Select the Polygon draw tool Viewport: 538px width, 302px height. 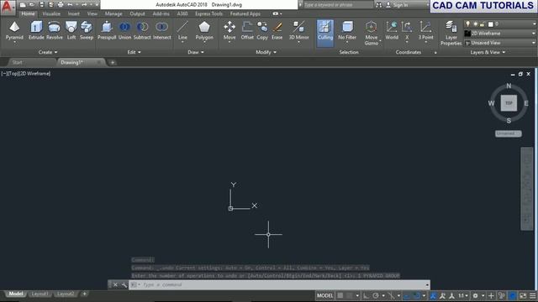click(204, 31)
